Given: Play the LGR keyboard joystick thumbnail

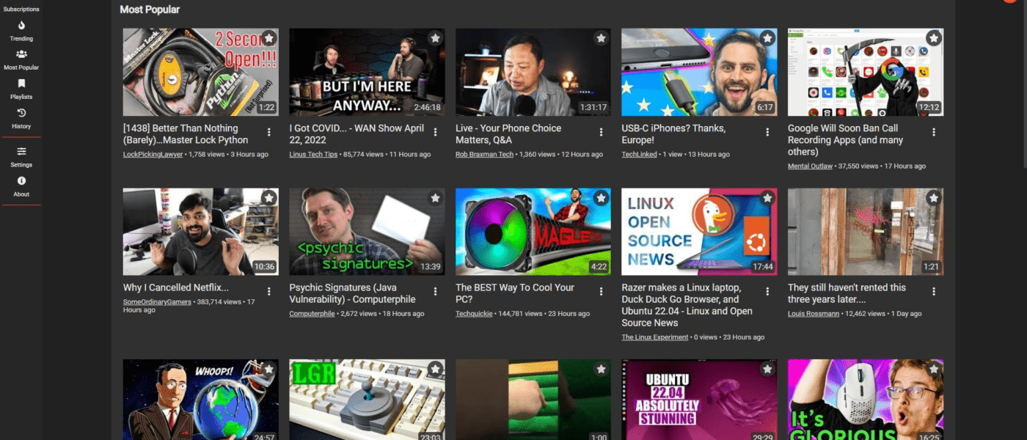Looking at the screenshot, I should pyautogui.click(x=367, y=400).
